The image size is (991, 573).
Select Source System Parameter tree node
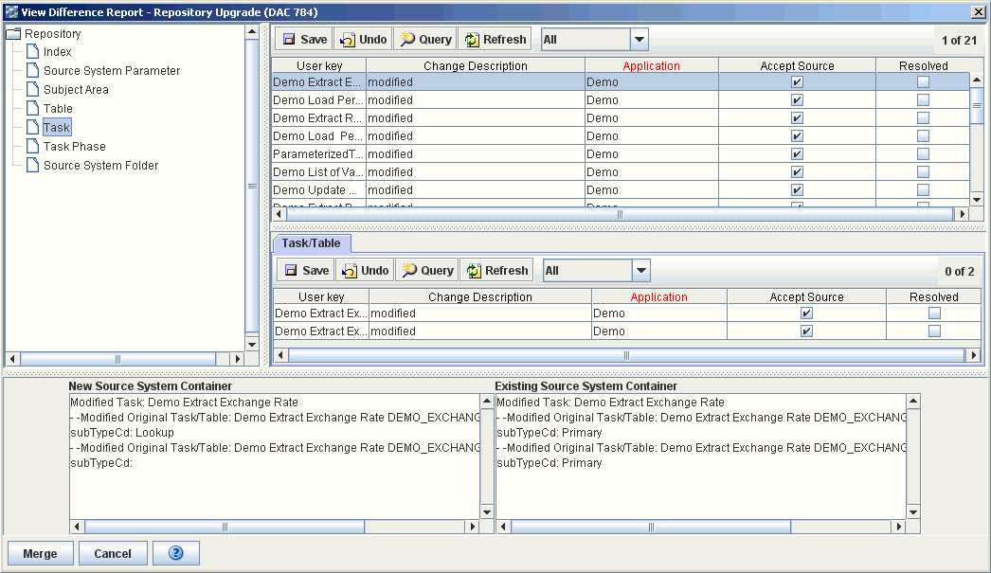pyautogui.click(x=111, y=71)
